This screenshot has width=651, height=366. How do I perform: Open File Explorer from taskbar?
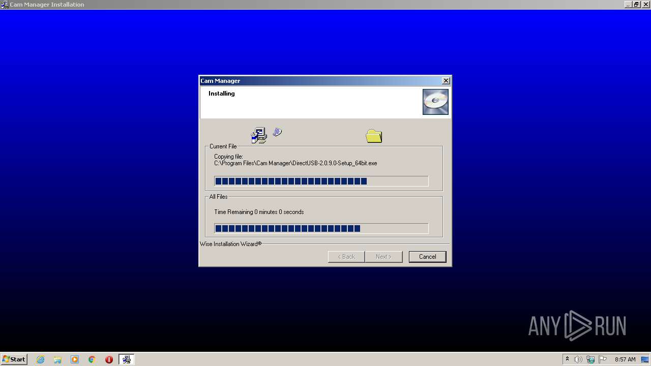tap(57, 359)
